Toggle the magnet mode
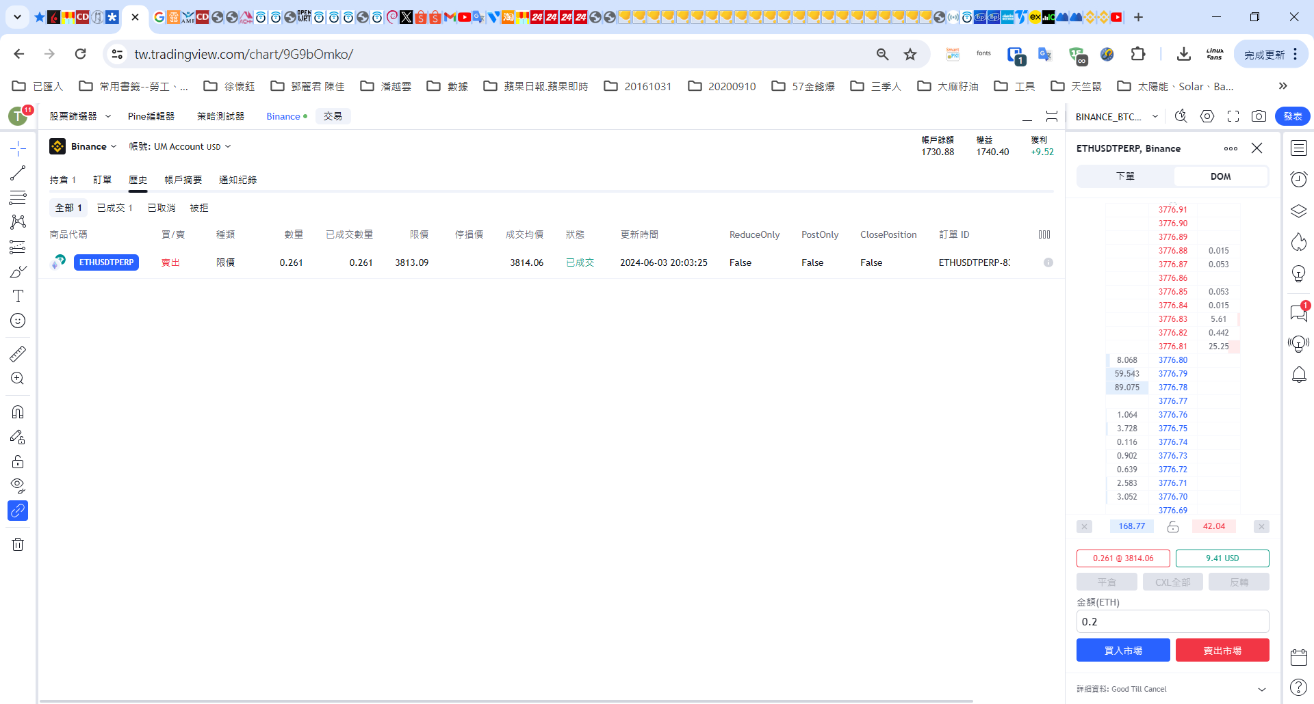 tap(18, 411)
